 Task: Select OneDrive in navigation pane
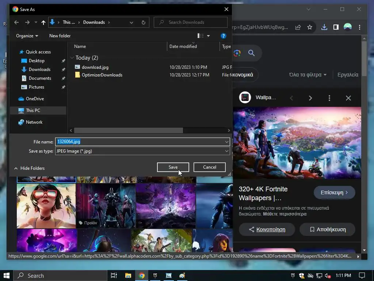click(x=35, y=99)
